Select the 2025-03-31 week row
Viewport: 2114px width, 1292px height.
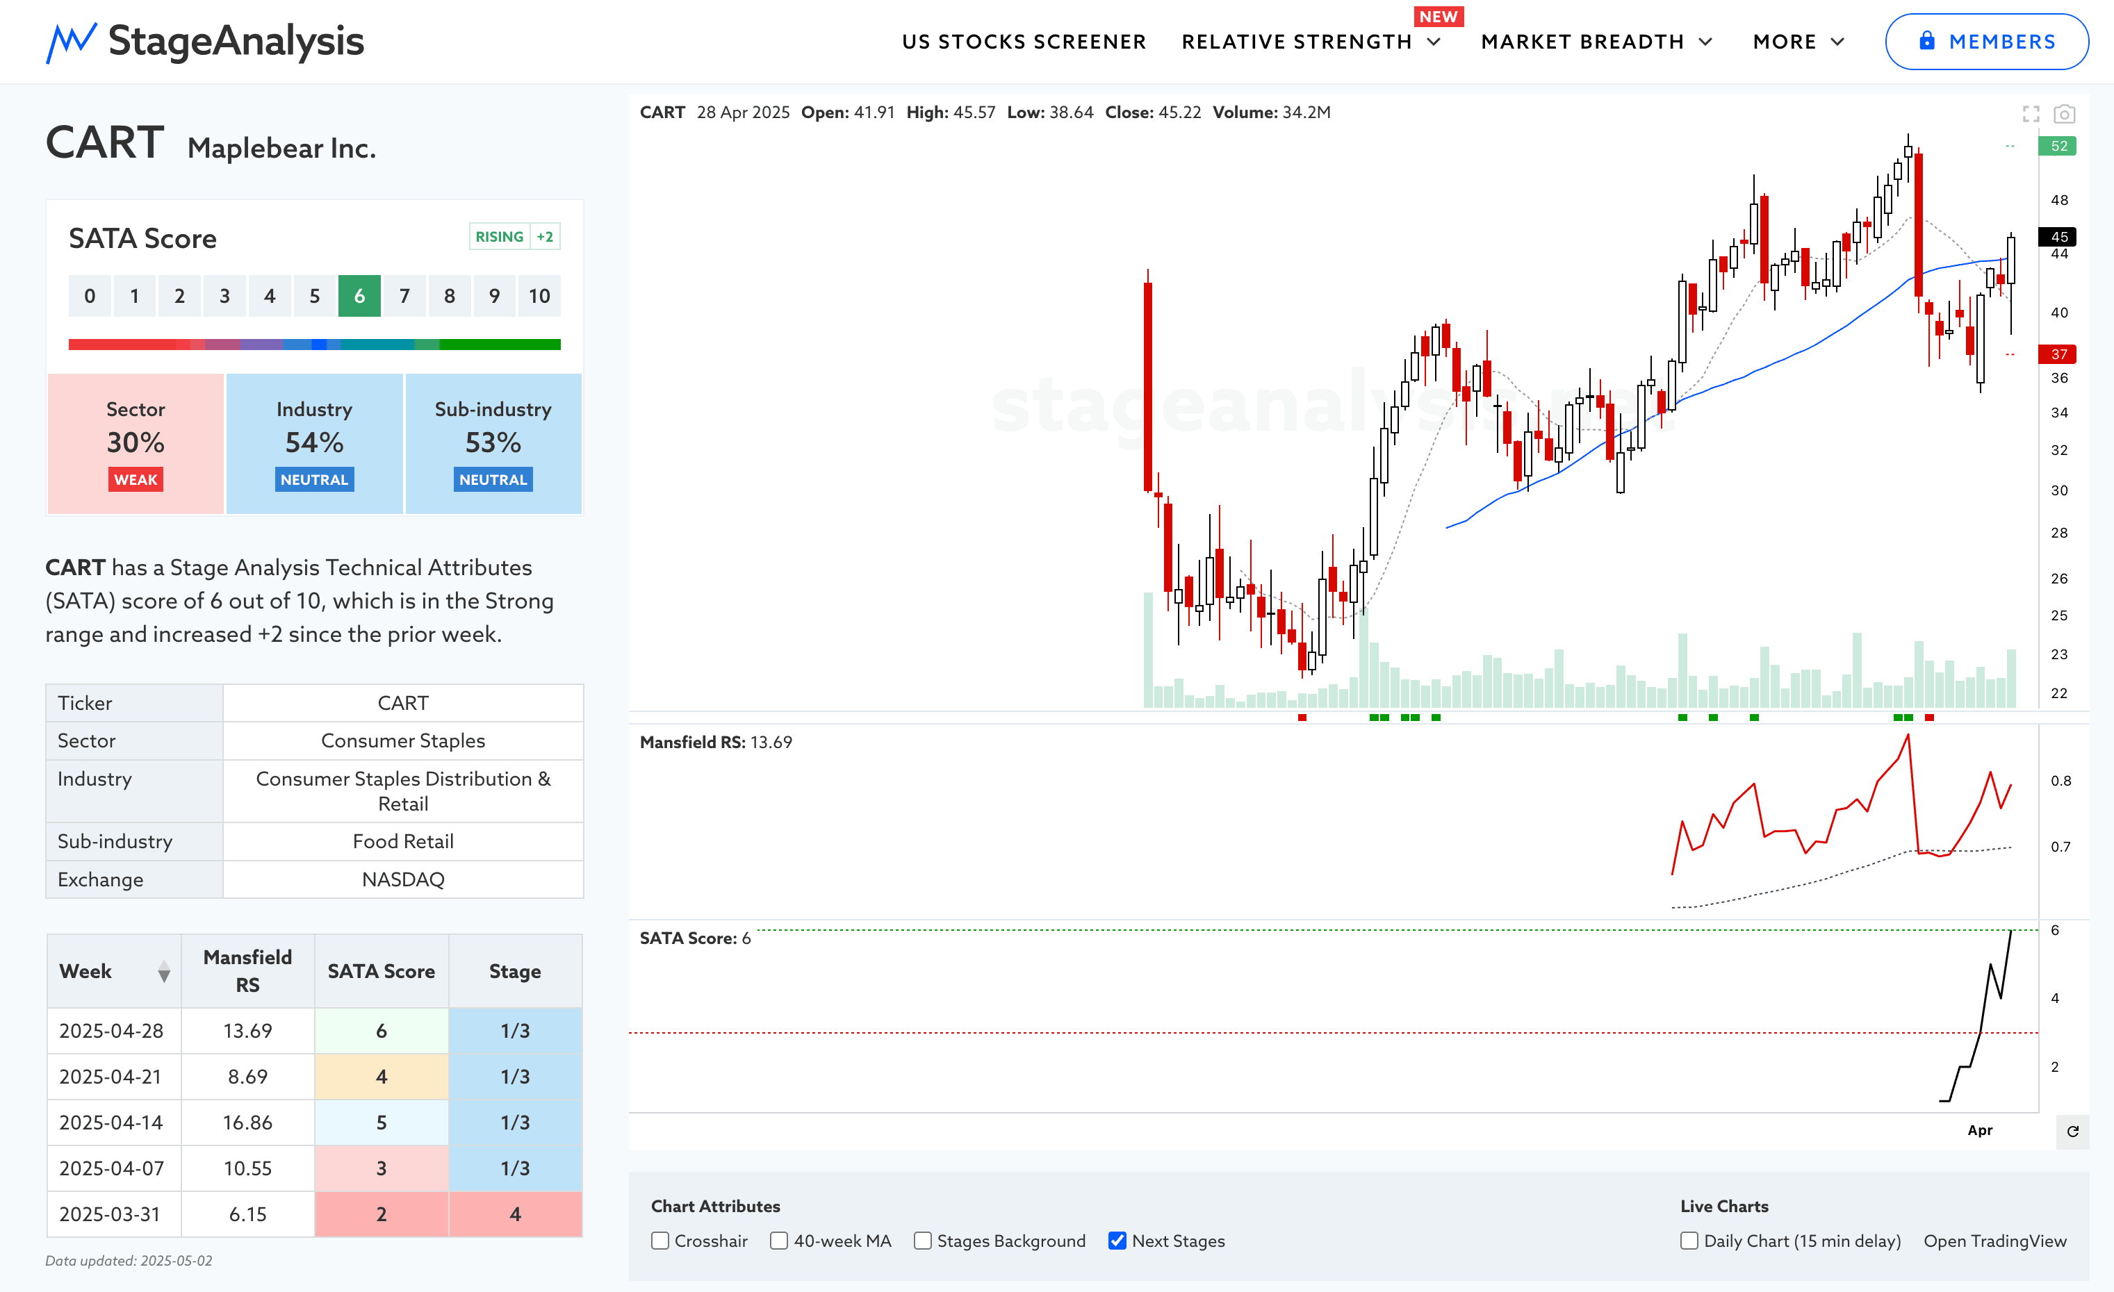(x=315, y=1214)
